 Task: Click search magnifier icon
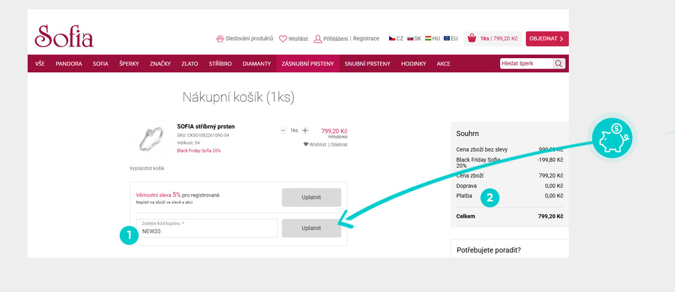559,64
